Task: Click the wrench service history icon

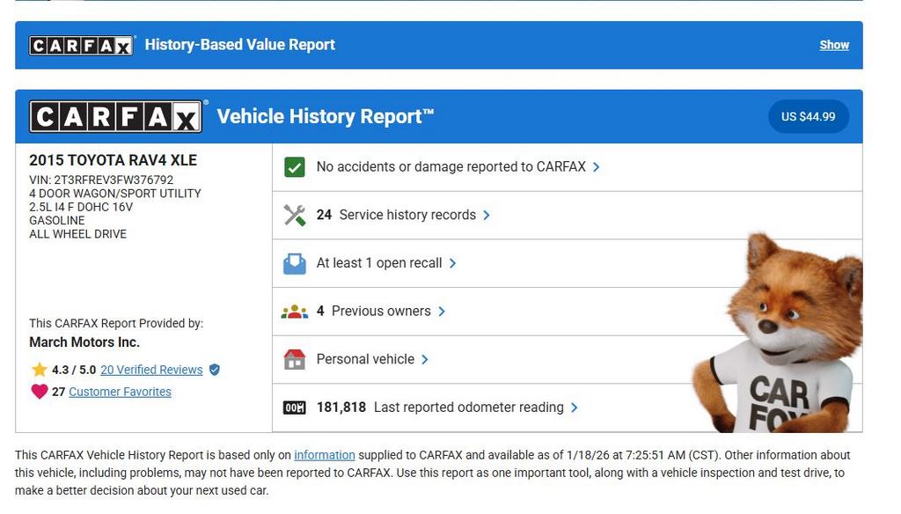Action: (295, 215)
